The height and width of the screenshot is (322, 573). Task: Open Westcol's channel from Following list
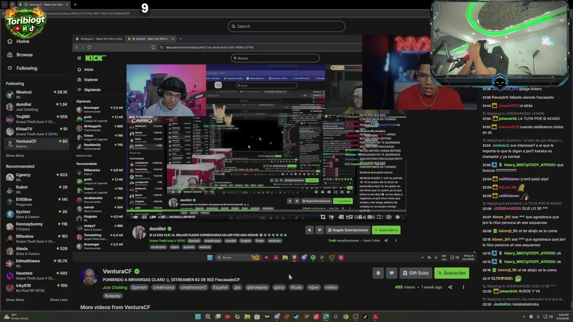pos(37,94)
